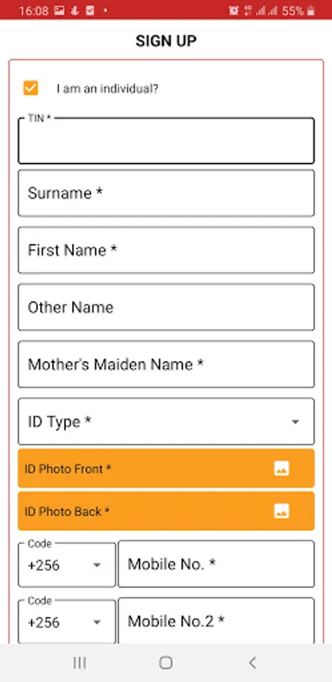
Task: Select the Mobile No. input field
Action: point(216,564)
